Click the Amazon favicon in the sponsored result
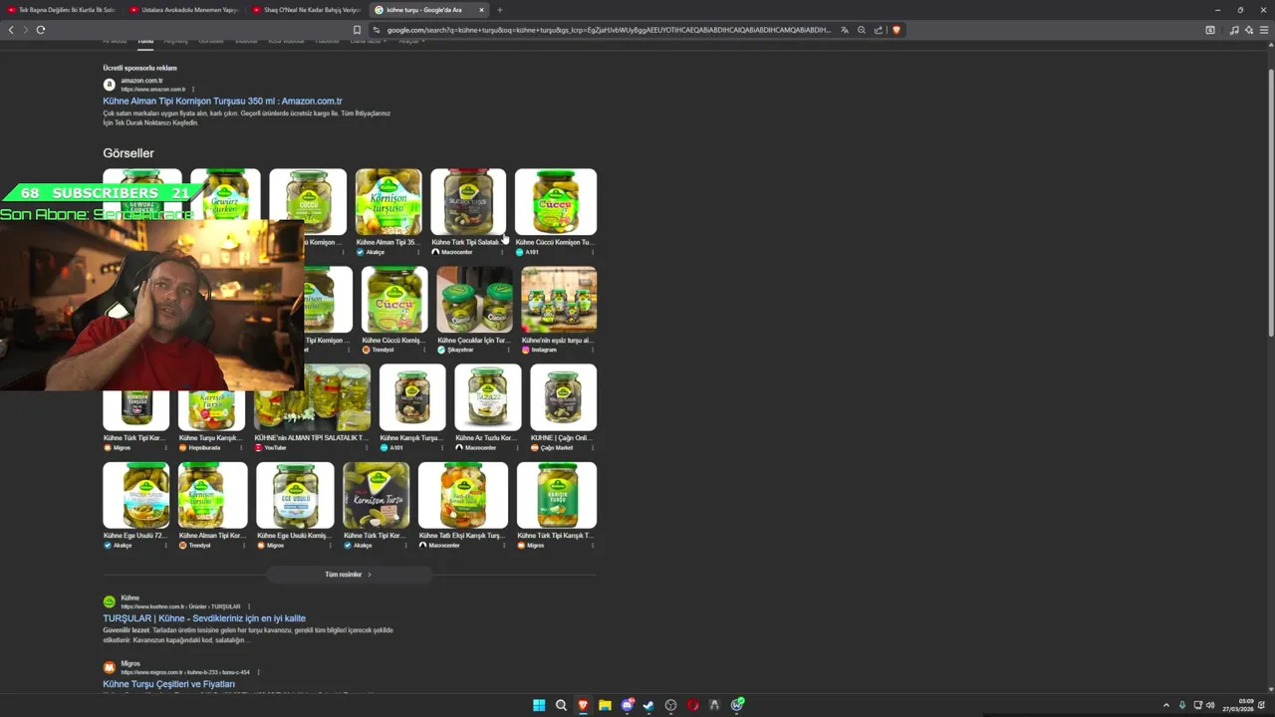This screenshot has width=1275, height=717. point(110,85)
